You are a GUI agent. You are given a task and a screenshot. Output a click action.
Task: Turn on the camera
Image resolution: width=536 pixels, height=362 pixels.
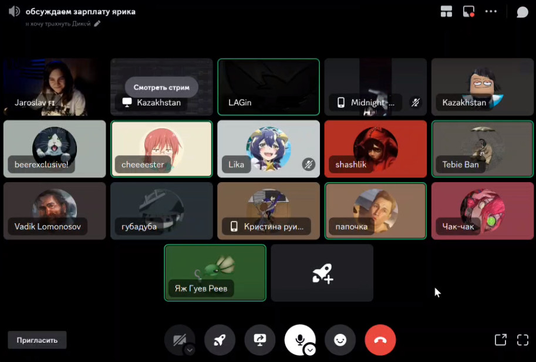180,340
